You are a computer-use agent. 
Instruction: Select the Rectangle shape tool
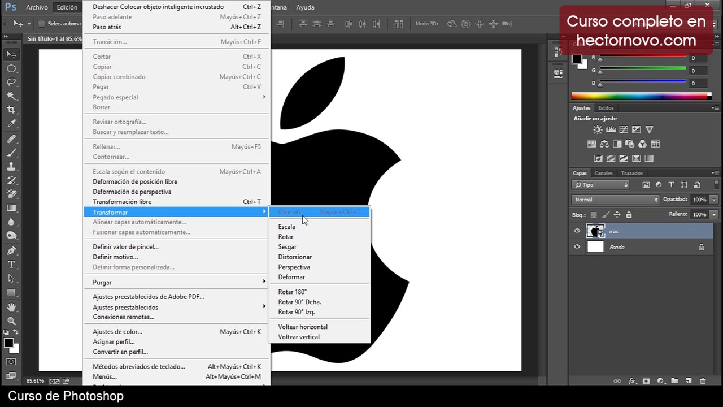click(x=11, y=292)
